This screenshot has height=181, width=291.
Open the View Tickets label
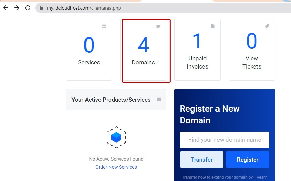pyautogui.click(x=252, y=62)
